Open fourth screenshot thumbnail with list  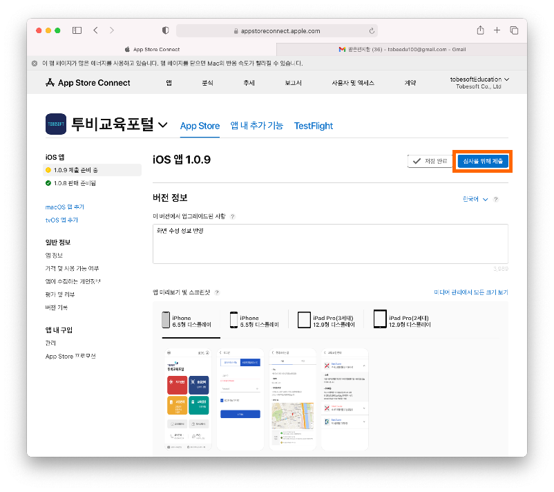pos(345,399)
